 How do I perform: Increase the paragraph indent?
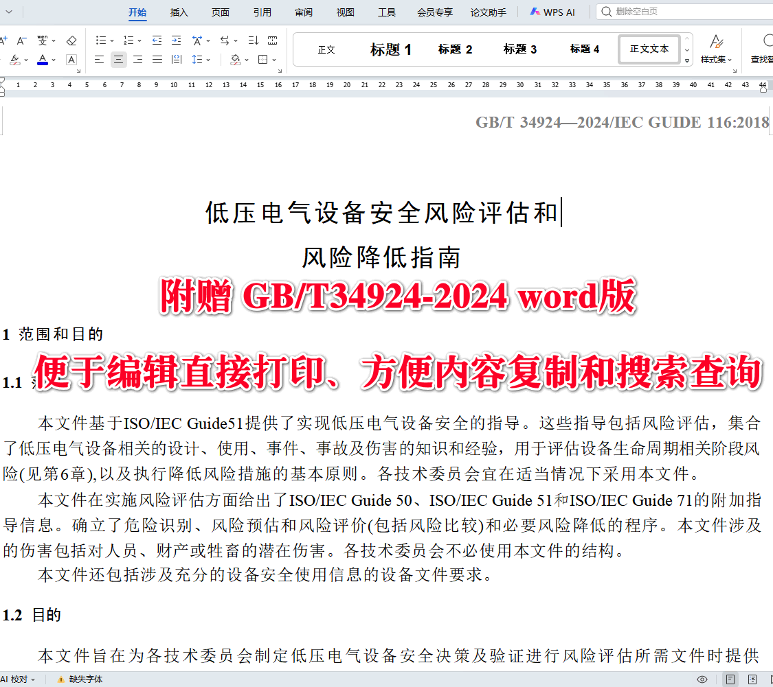pos(176,40)
